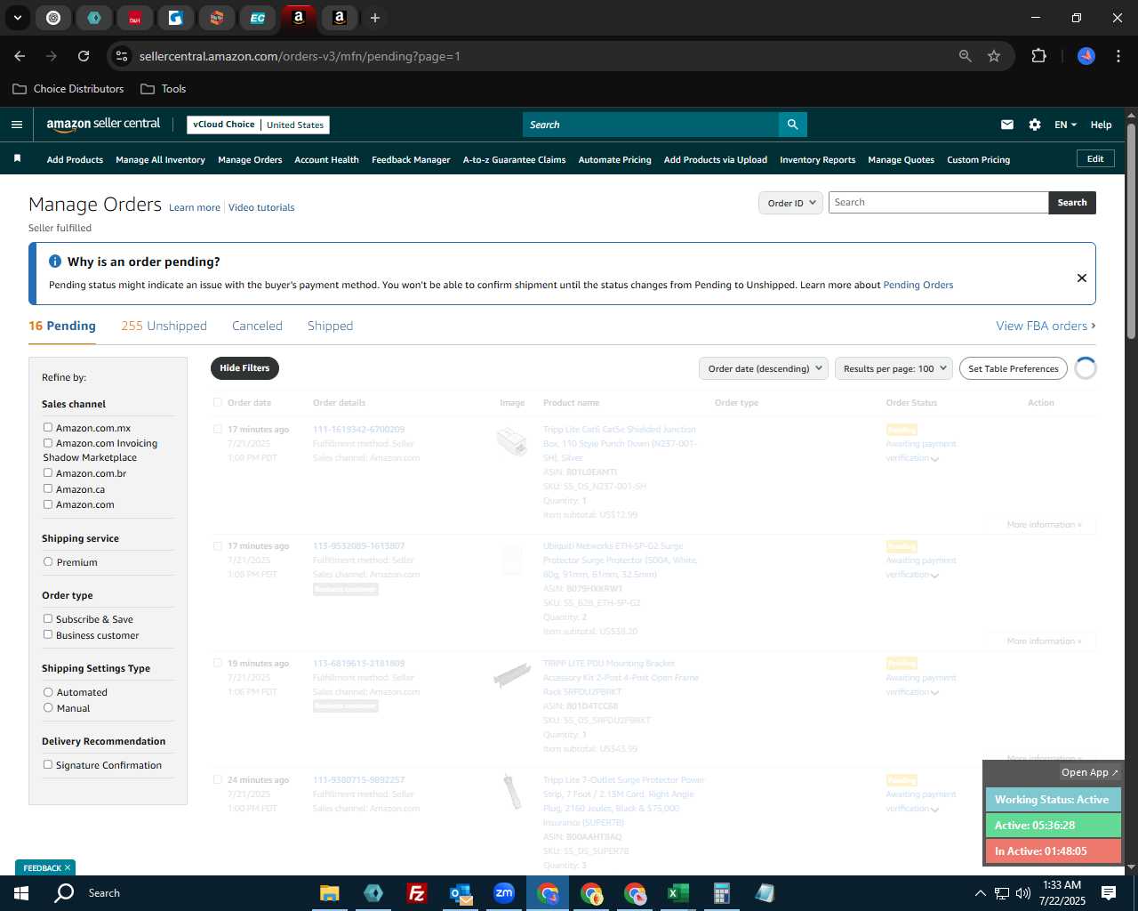Select the Manual shipping settings radio

pos(48,707)
